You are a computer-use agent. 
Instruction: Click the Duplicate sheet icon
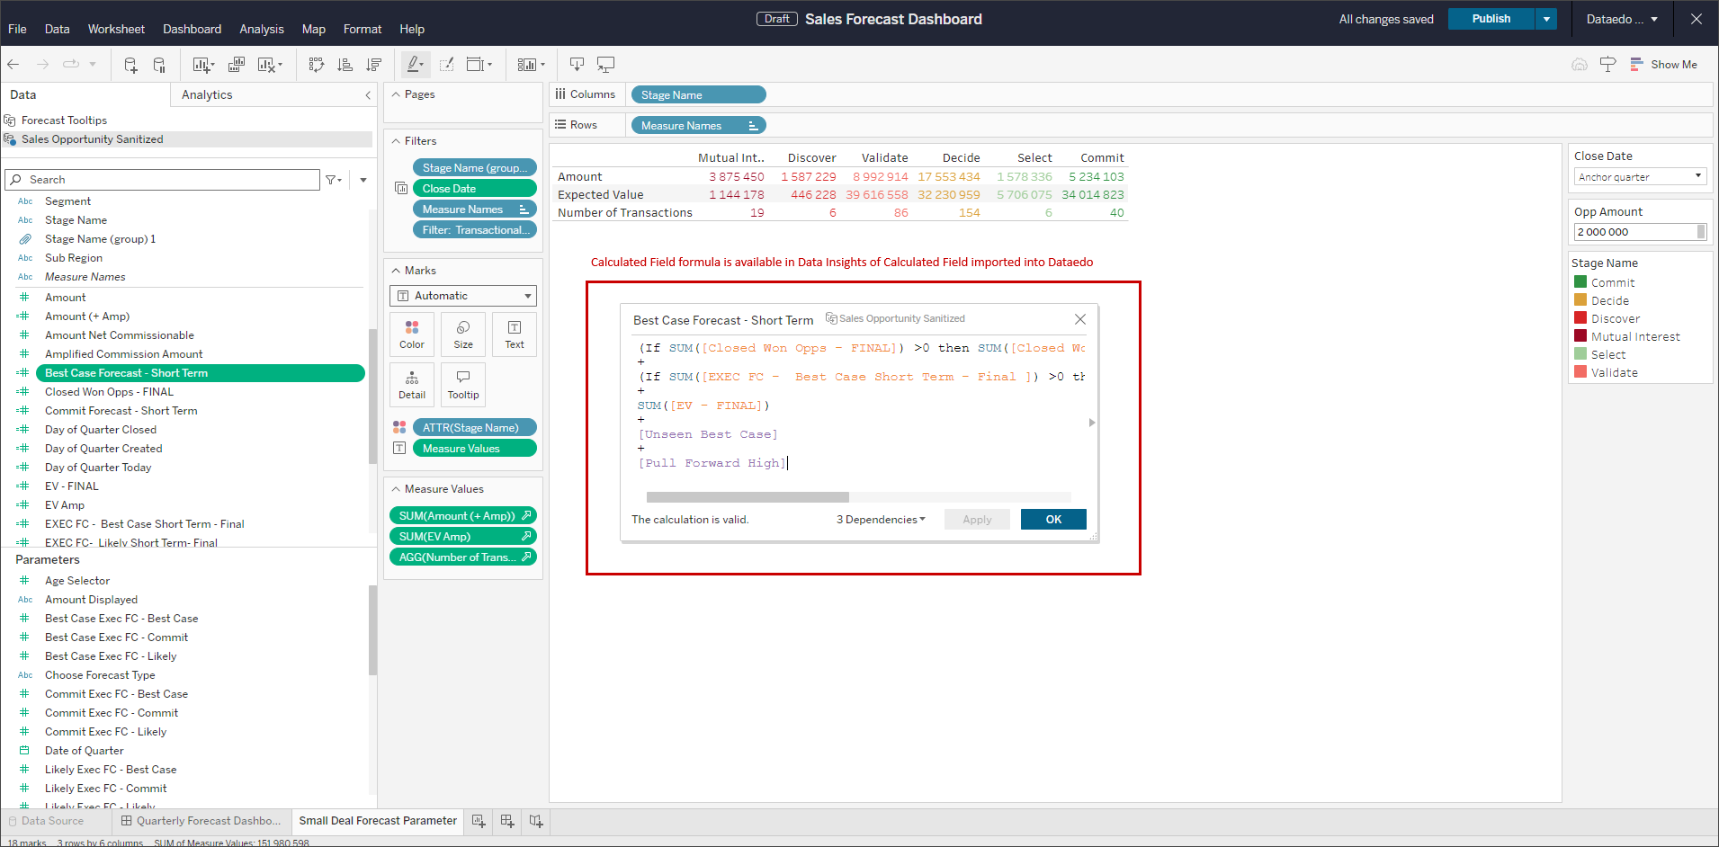coord(237,65)
